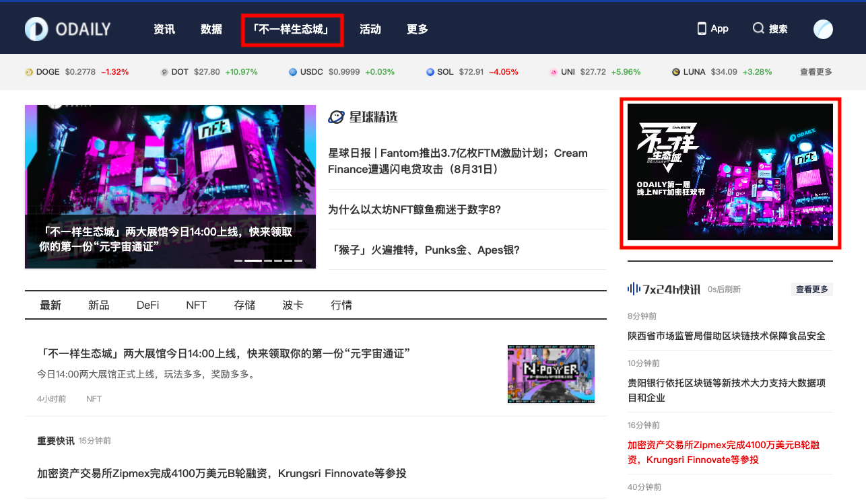This screenshot has height=500, width=866.
Task: Click the 今日14:00两大展馆正式上线 summary text
Action: 146,374
